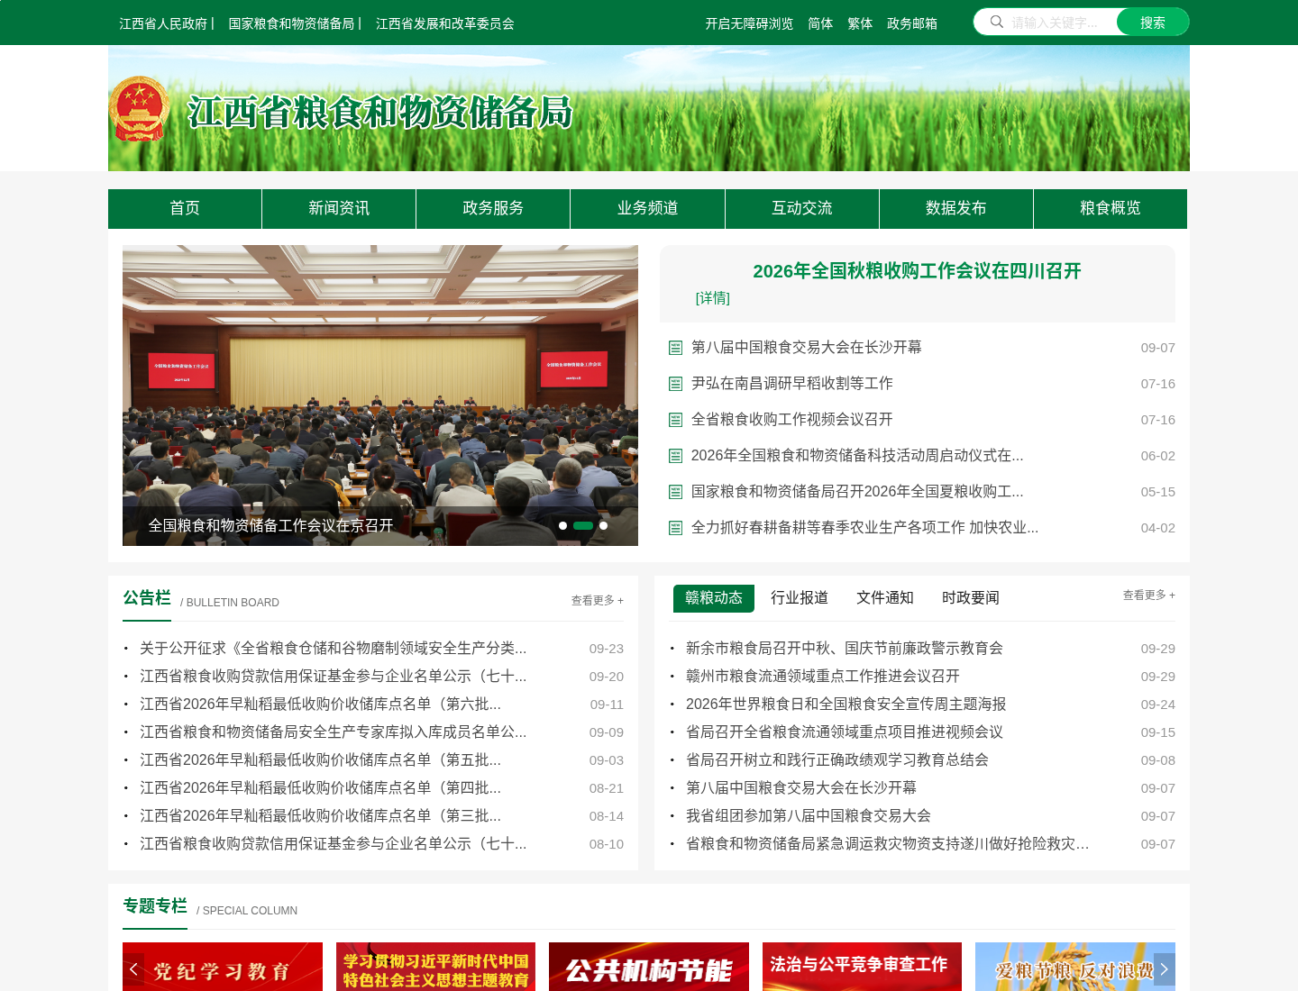Toggle 开启无障碍浏览 accessibility mode
This screenshot has height=991, width=1298.
tap(749, 23)
